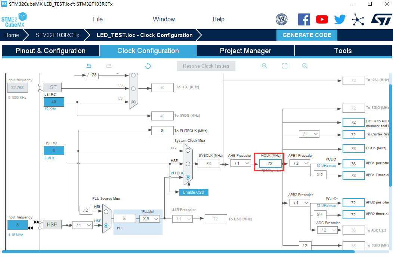Zoom in on the clock diagram

click(264, 66)
